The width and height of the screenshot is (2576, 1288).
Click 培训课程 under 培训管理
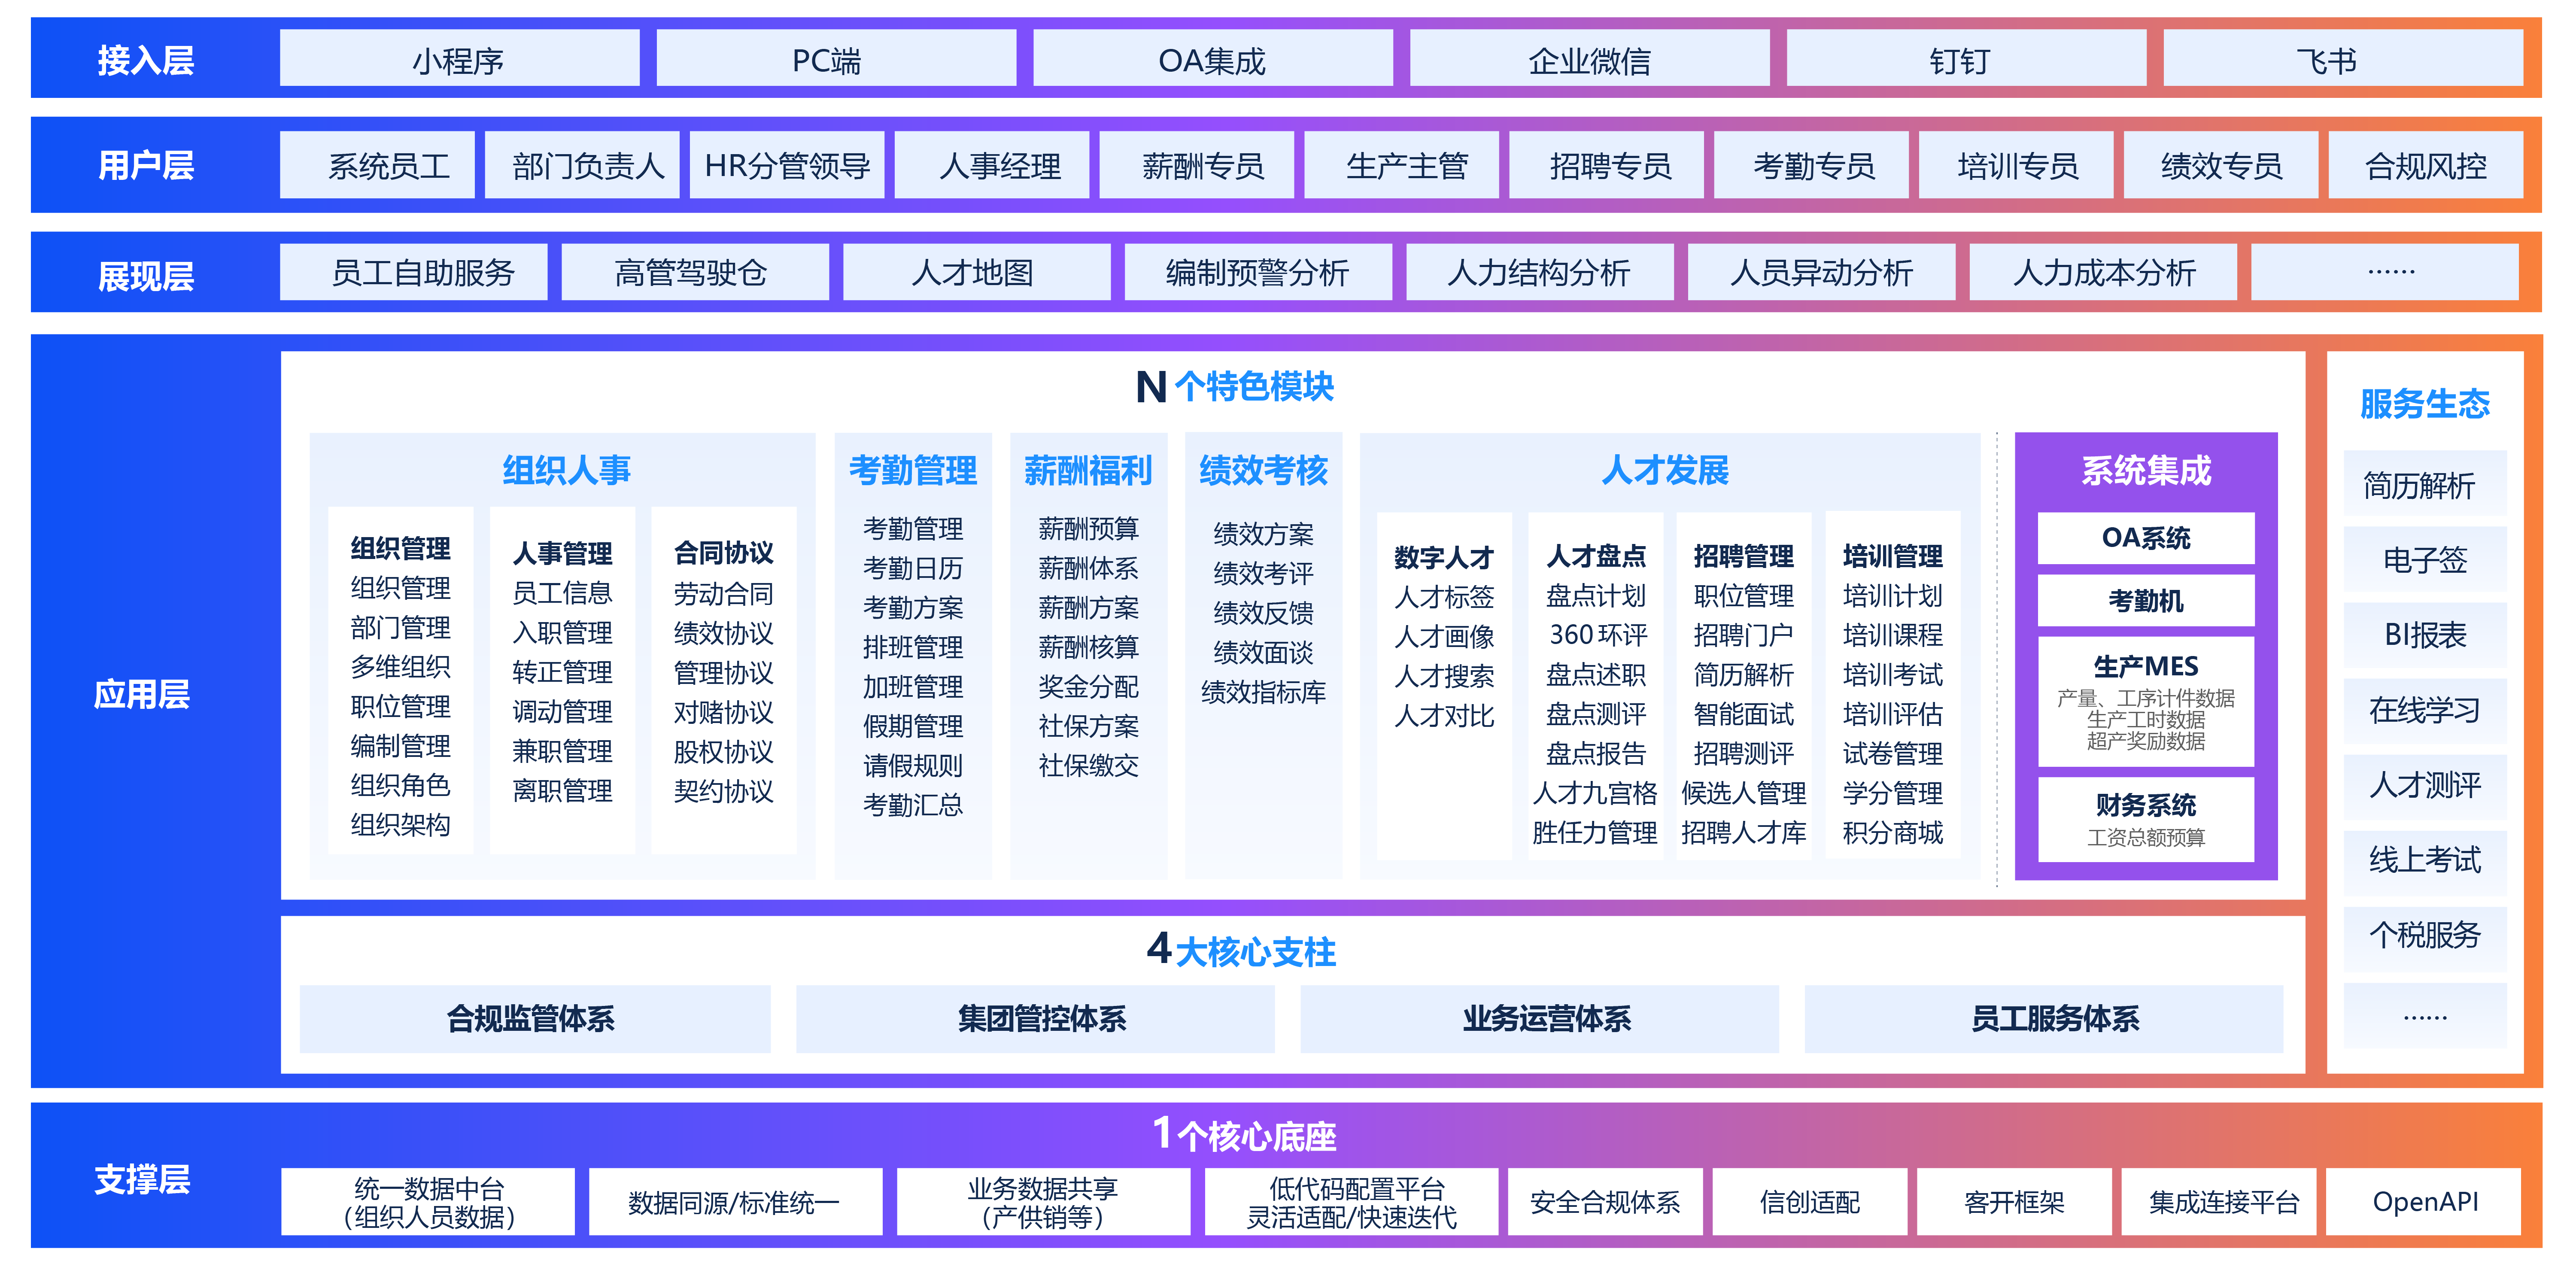1892,635
